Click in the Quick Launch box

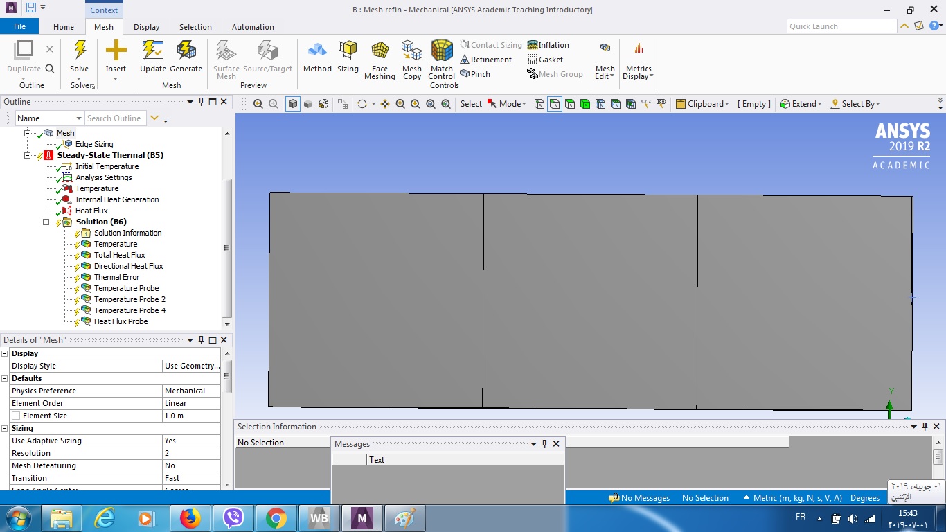(842, 26)
